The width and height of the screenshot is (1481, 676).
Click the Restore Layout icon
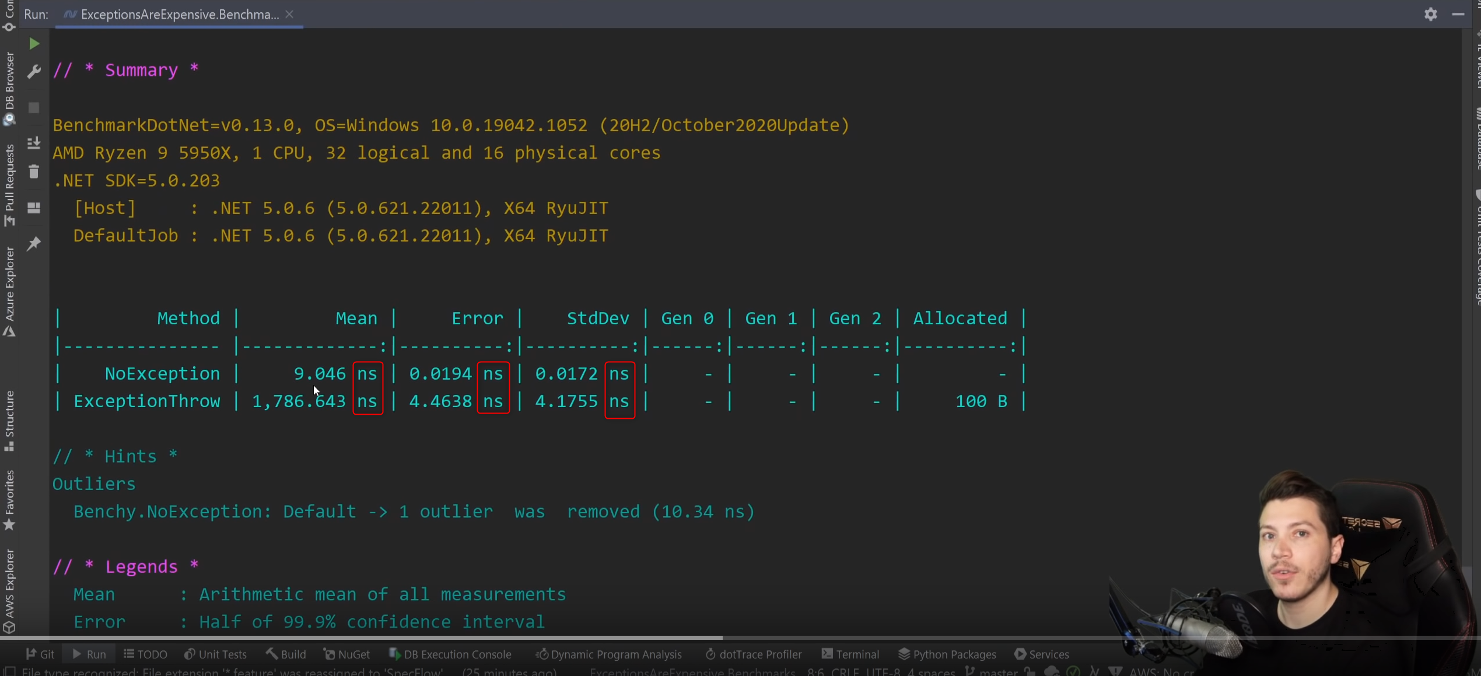[x=34, y=208]
